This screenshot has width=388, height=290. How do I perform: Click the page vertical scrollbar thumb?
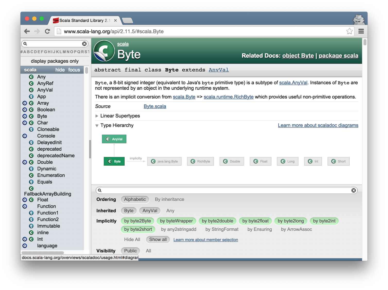pos(365,42)
